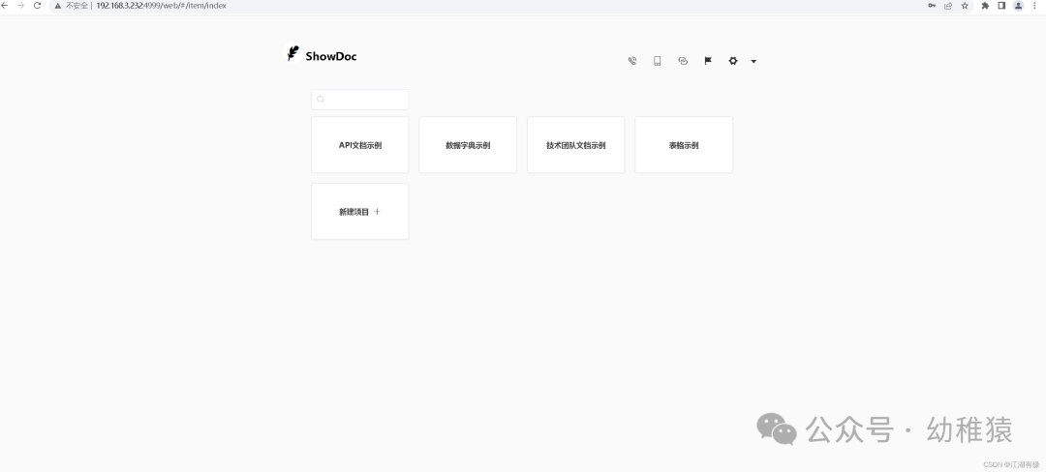Viewport: 1046px width, 472px height.
Task: Create a new project via 新建项目 card
Action: [x=360, y=212]
